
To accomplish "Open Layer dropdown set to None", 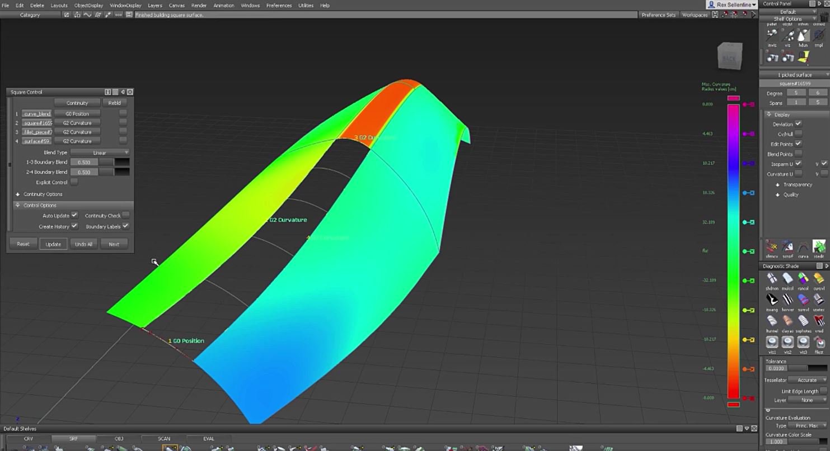I will pos(808,400).
